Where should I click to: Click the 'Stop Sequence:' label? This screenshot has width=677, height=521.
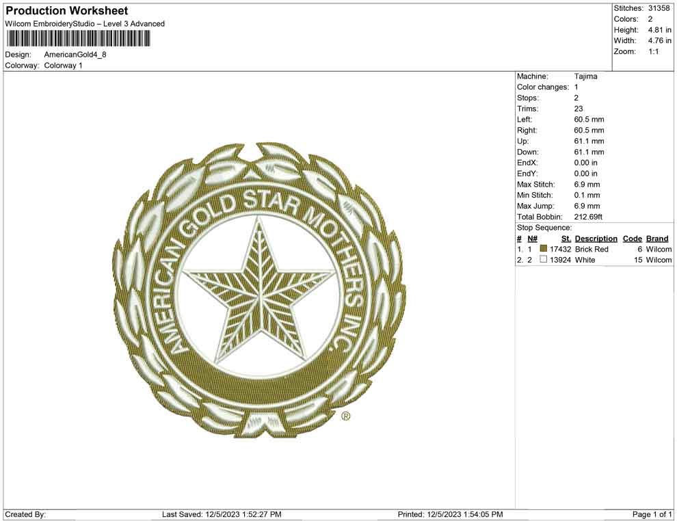click(544, 228)
